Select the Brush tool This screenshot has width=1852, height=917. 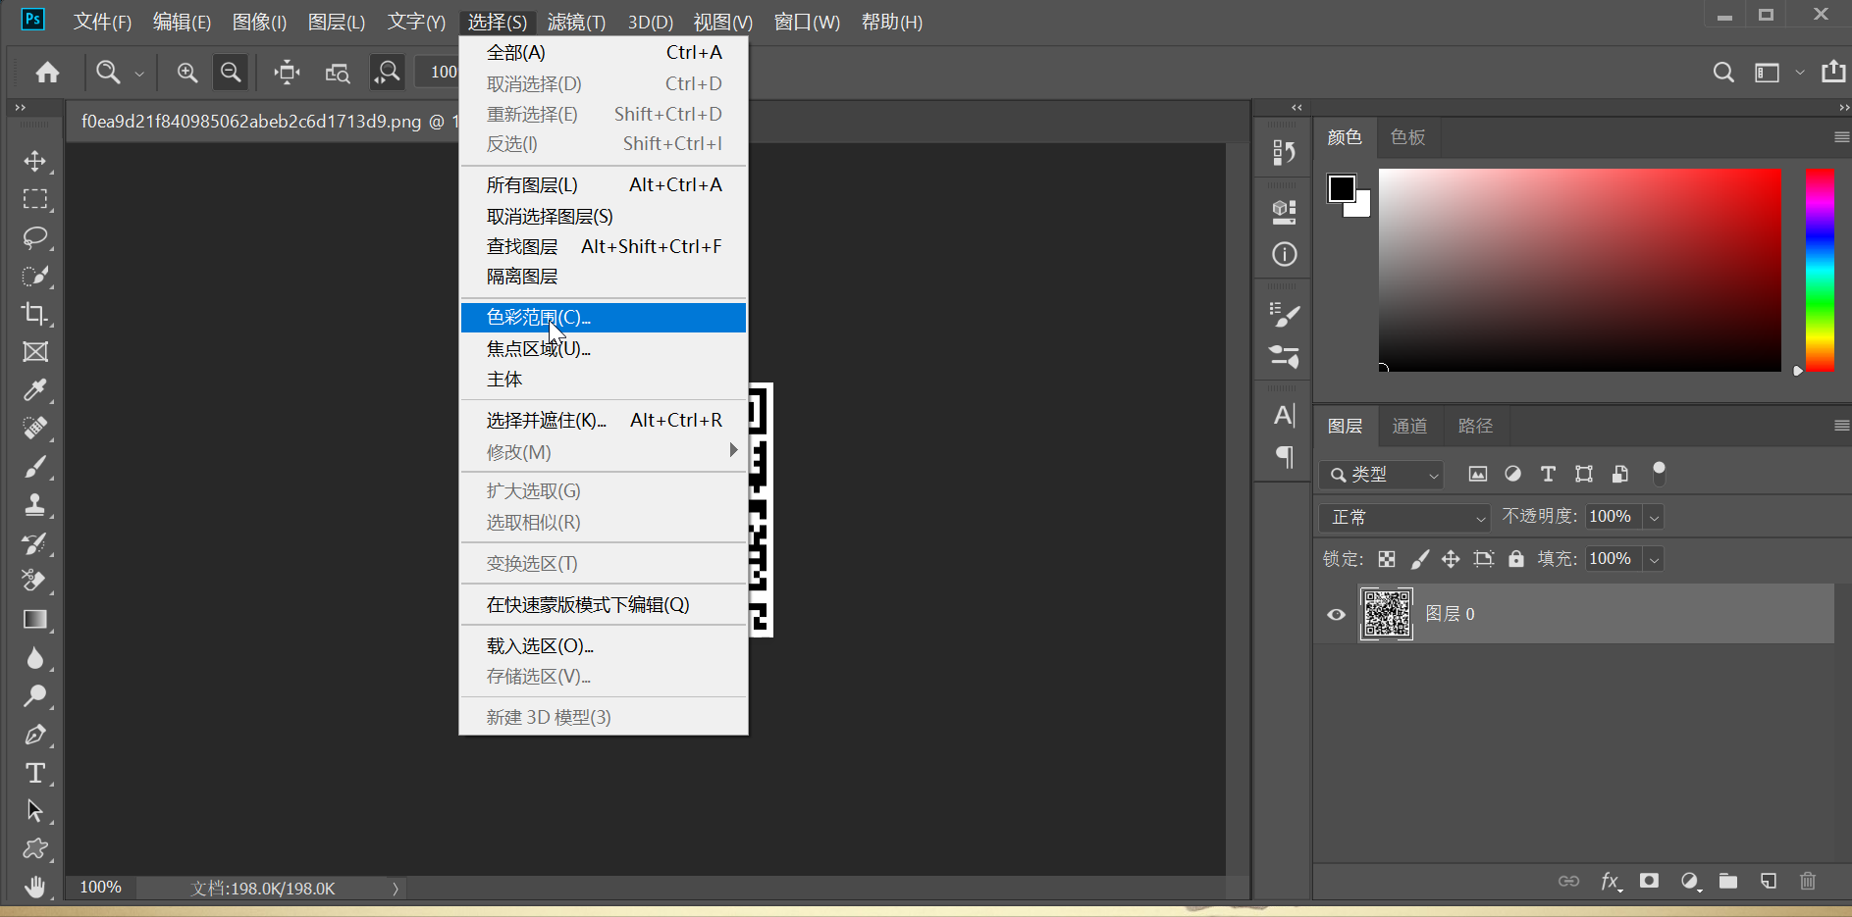[x=35, y=467]
